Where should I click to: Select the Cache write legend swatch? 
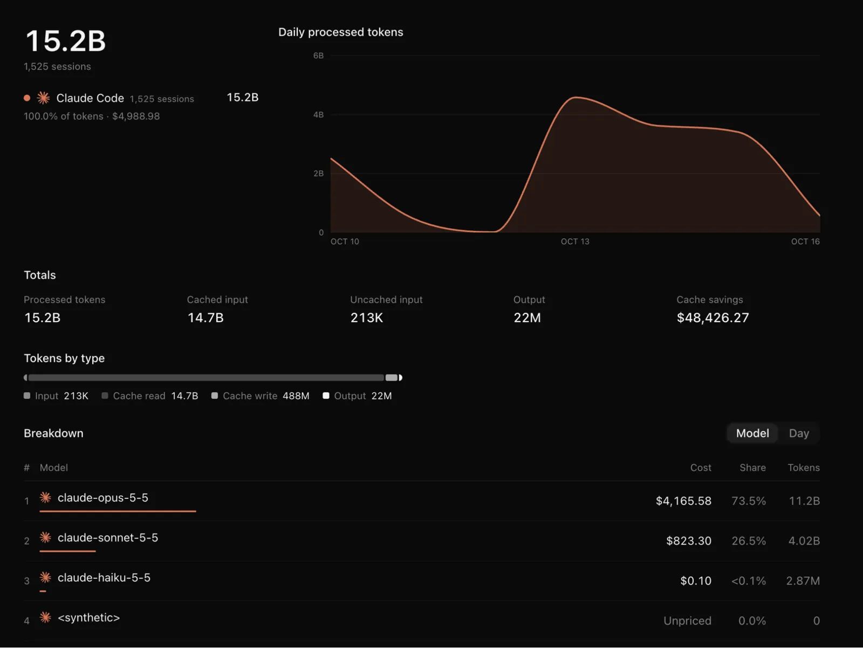point(215,396)
